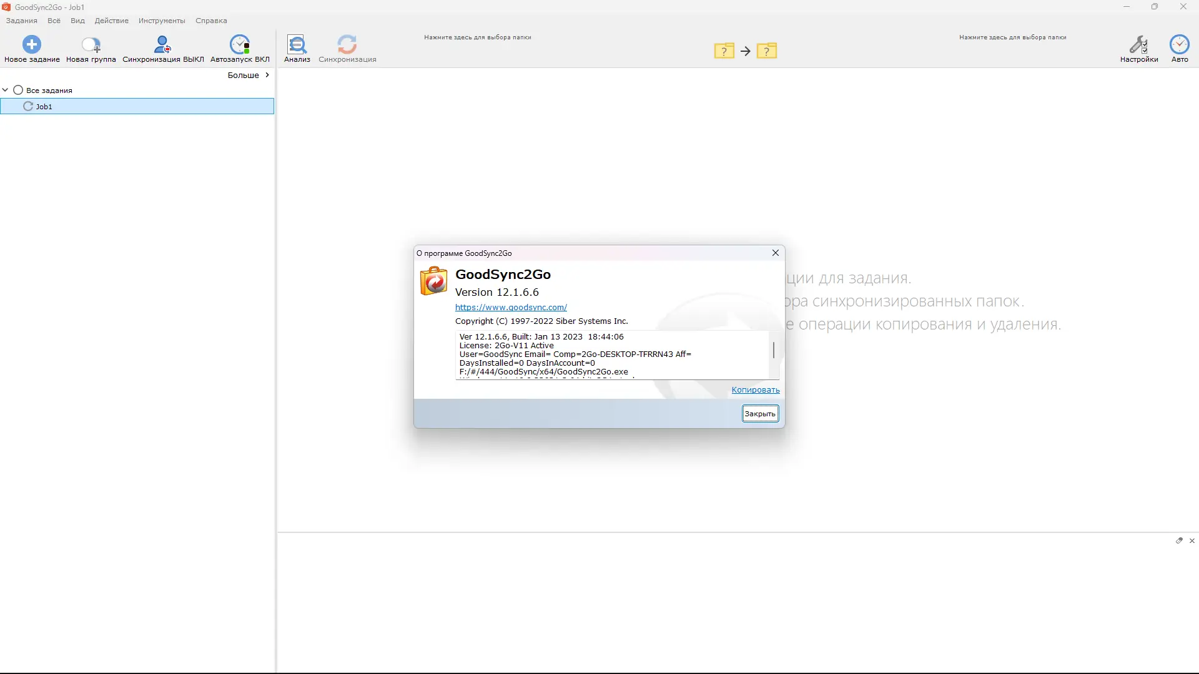The height and width of the screenshot is (674, 1199).
Task: Select Job1 in the jobs tree
Action: pyautogui.click(x=44, y=107)
